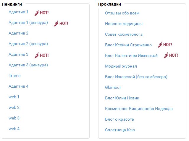Open the Сплетница Ксю link
Viewport: 189px width, 141px height.
click(120, 130)
